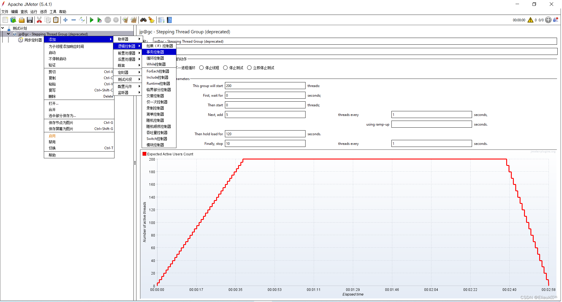The image size is (562, 302).
Task: Clear results with single broom icon
Action: point(125,20)
